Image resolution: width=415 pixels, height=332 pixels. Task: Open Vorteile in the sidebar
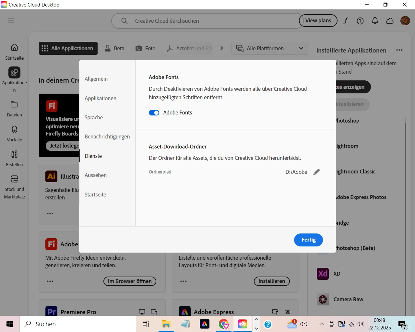pyautogui.click(x=14, y=134)
